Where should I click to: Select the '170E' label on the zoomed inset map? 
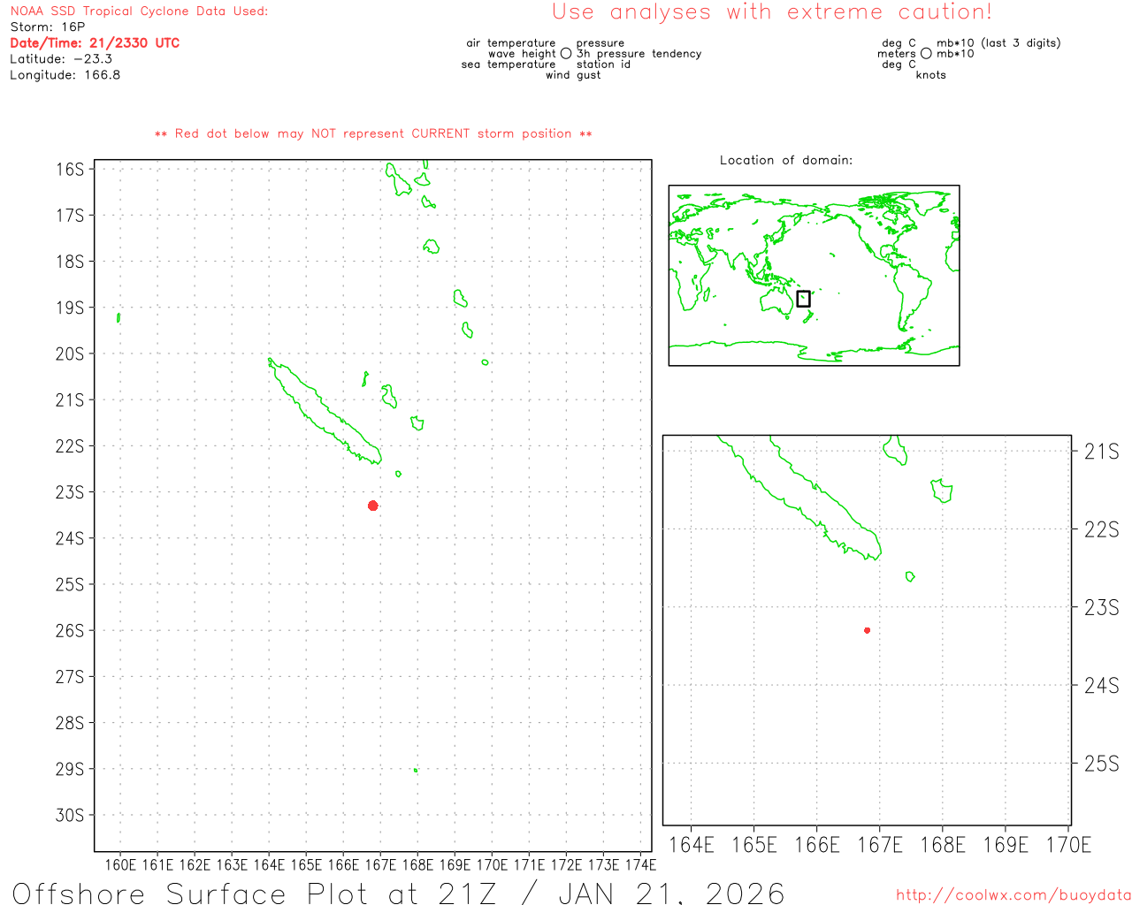point(1068,845)
